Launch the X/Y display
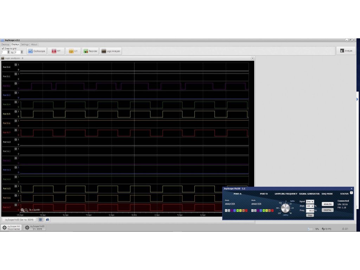360x270 pixels. (x=73, y=51)
